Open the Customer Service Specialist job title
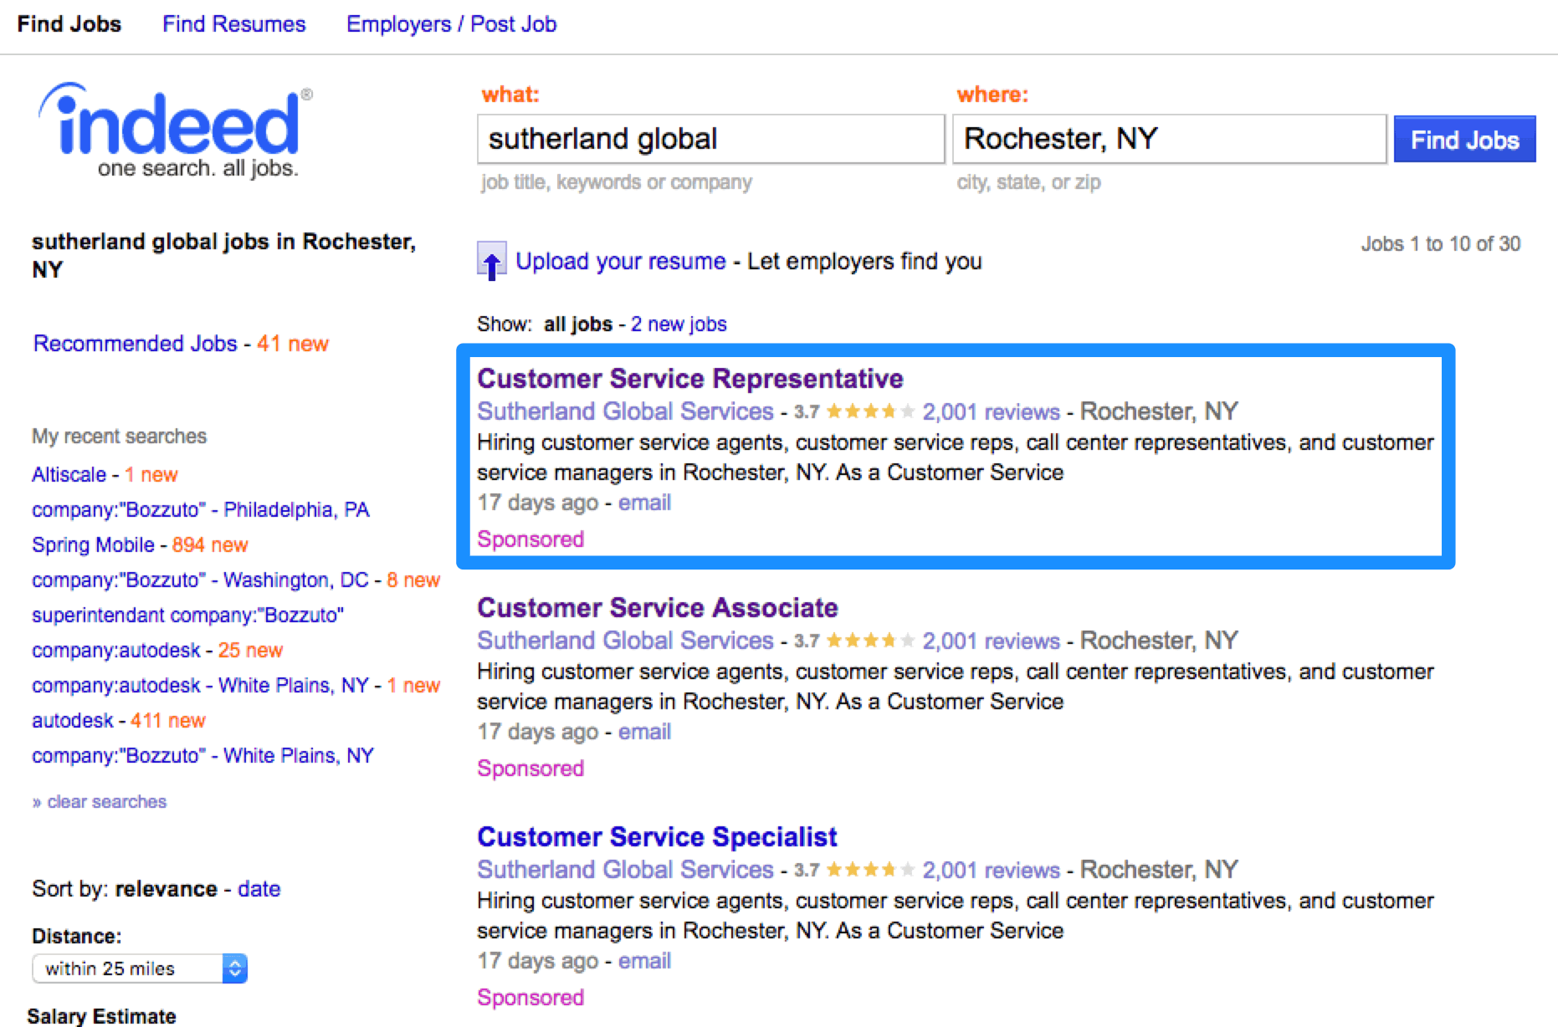The image size is (1558, 1027). [657, 837]
